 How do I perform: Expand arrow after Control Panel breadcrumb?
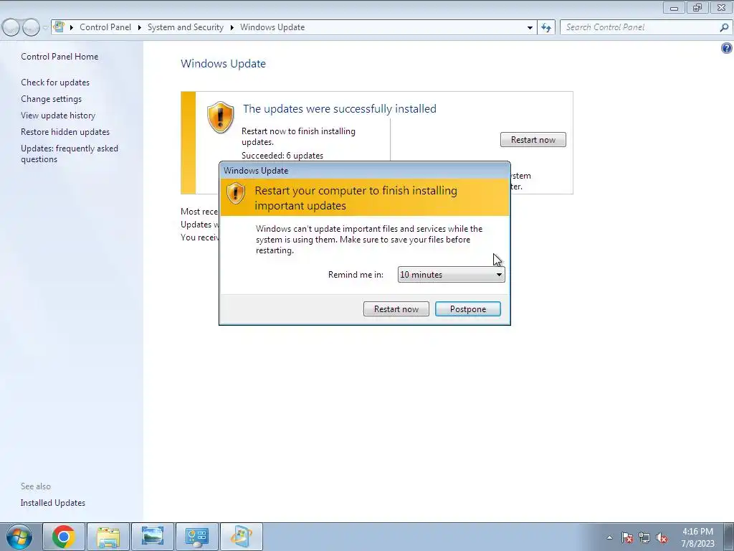(140, 28)
